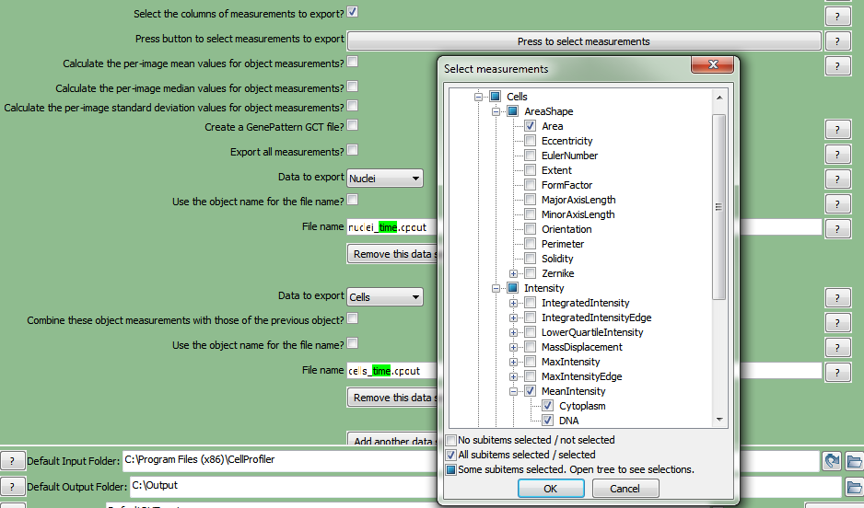Select the Perimeter tree item label

pos(562,244)
